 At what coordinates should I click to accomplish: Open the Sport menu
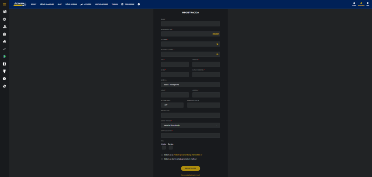[x=34, y=4]
